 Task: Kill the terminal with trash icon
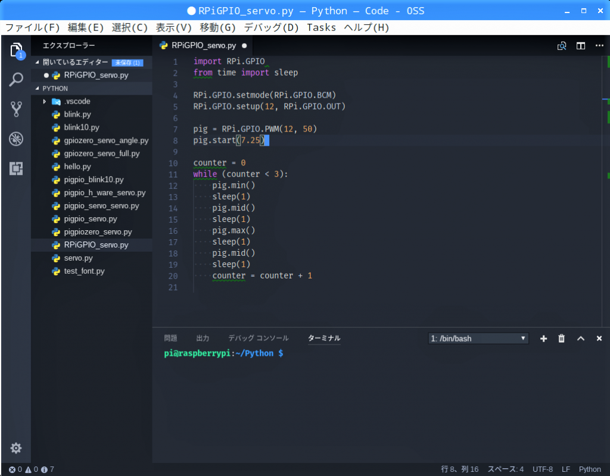(x=561, y=339)
